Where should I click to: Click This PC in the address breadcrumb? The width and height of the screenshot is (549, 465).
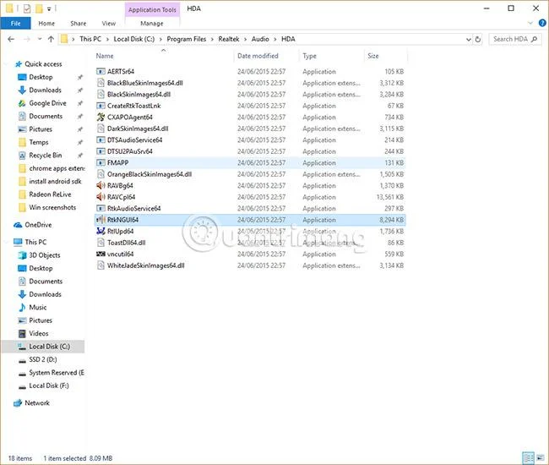click(x=90, y=39)
